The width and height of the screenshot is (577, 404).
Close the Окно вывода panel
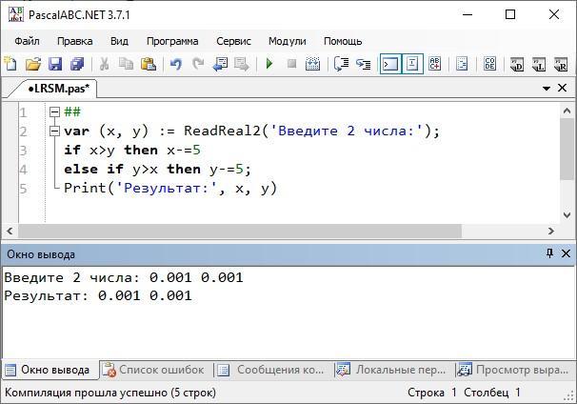pos(566,253)
